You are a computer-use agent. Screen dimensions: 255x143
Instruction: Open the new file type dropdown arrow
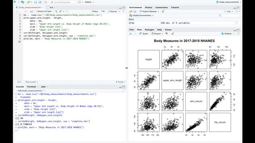[x=18, y=2]
